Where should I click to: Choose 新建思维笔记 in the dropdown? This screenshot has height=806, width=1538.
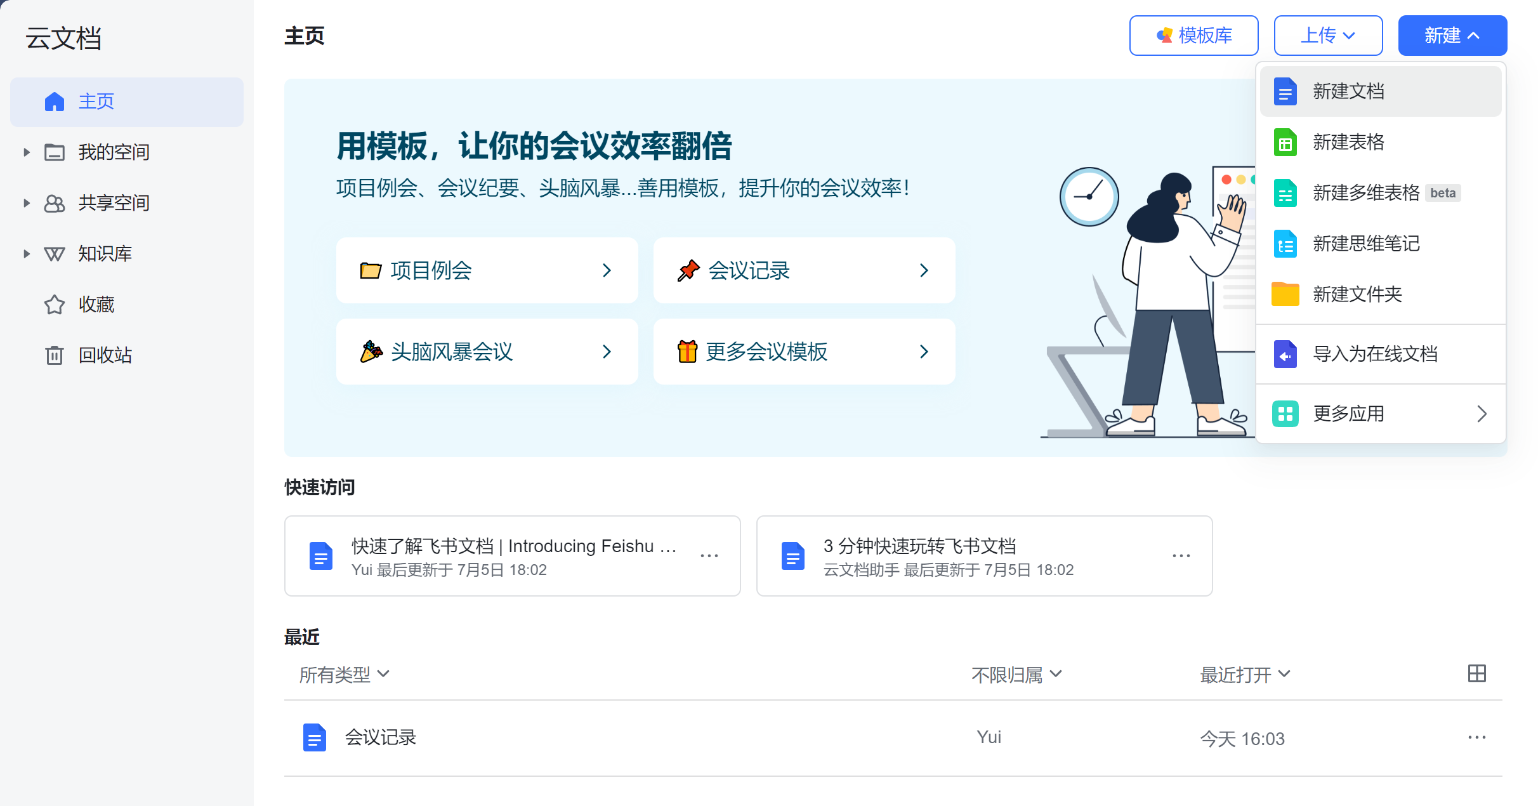(1365, 244)
